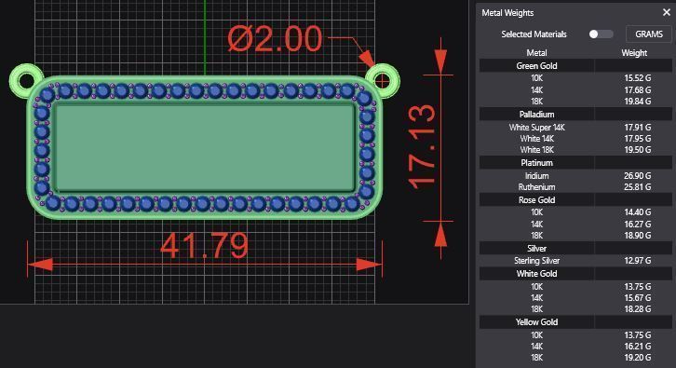Click the GRAMS unit button
The height and width of the screenshot is (368, 676).
click(648, 34)
